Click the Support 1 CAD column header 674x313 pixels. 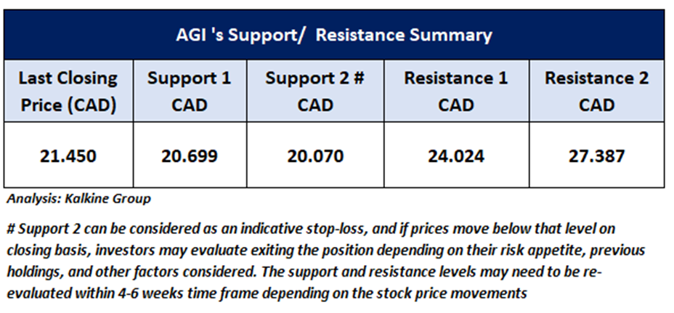(x=189, y=92)
